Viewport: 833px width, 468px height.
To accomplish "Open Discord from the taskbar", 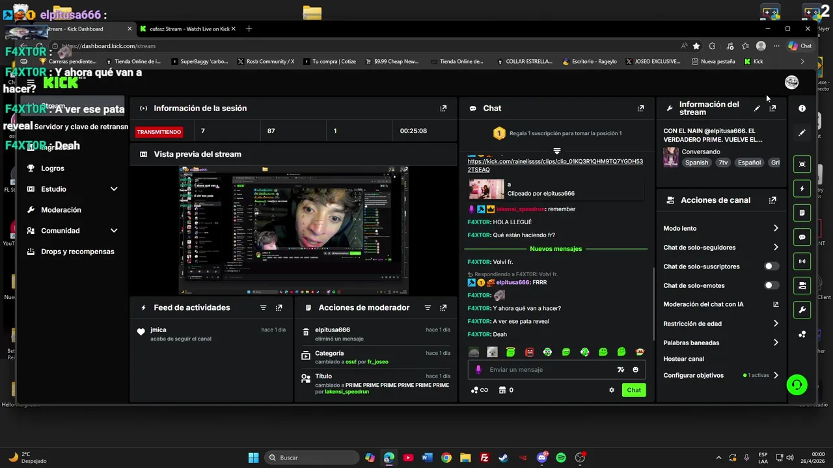I will pyautogui.click(x=541, y=458).
